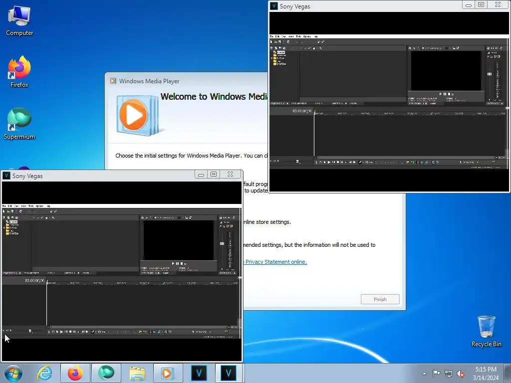The height and width of the screenshot is (383, 511).
Task: Play timeline in lower Sony Vegas window
Action: click(61, 332)
